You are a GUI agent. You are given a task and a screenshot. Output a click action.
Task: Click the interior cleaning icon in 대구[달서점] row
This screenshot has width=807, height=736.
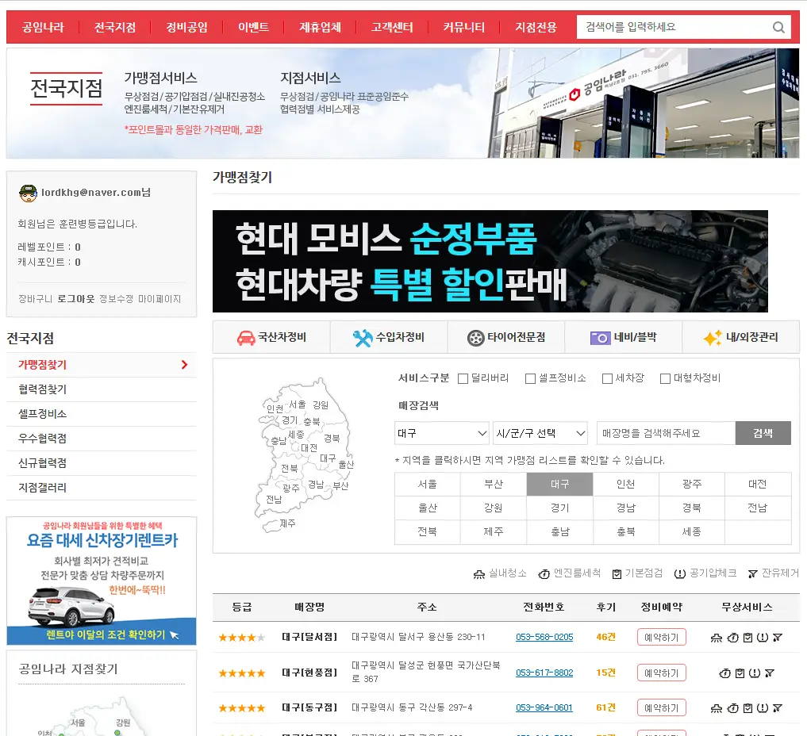(717, 638)
